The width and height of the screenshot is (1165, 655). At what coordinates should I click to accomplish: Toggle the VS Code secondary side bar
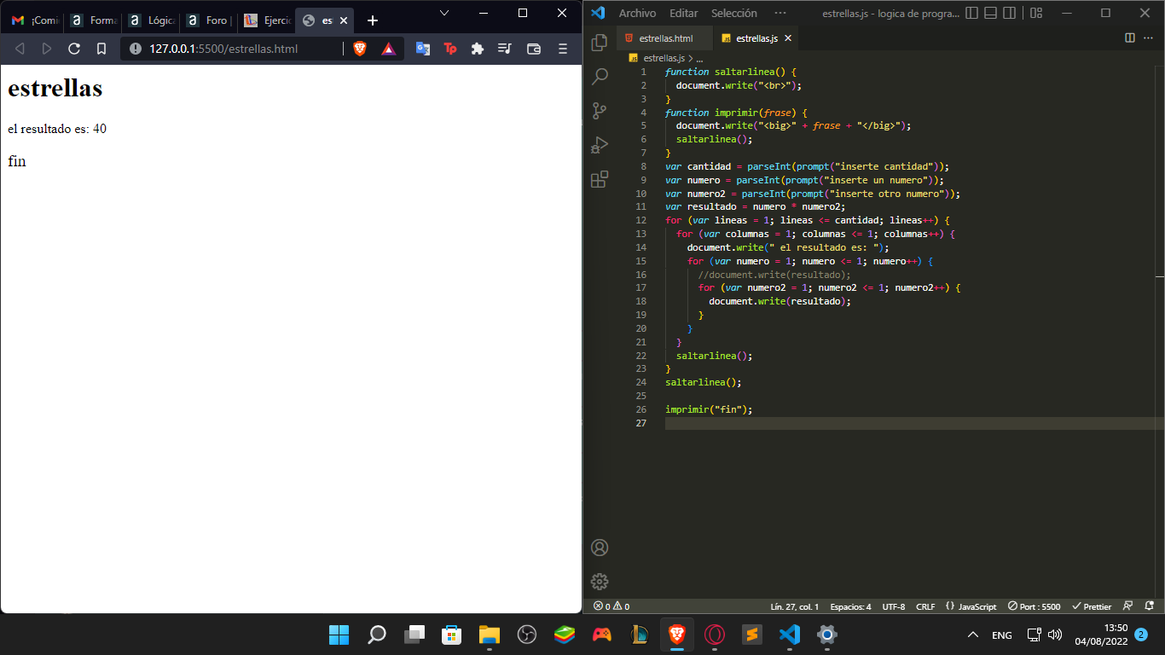(1009, 13)
